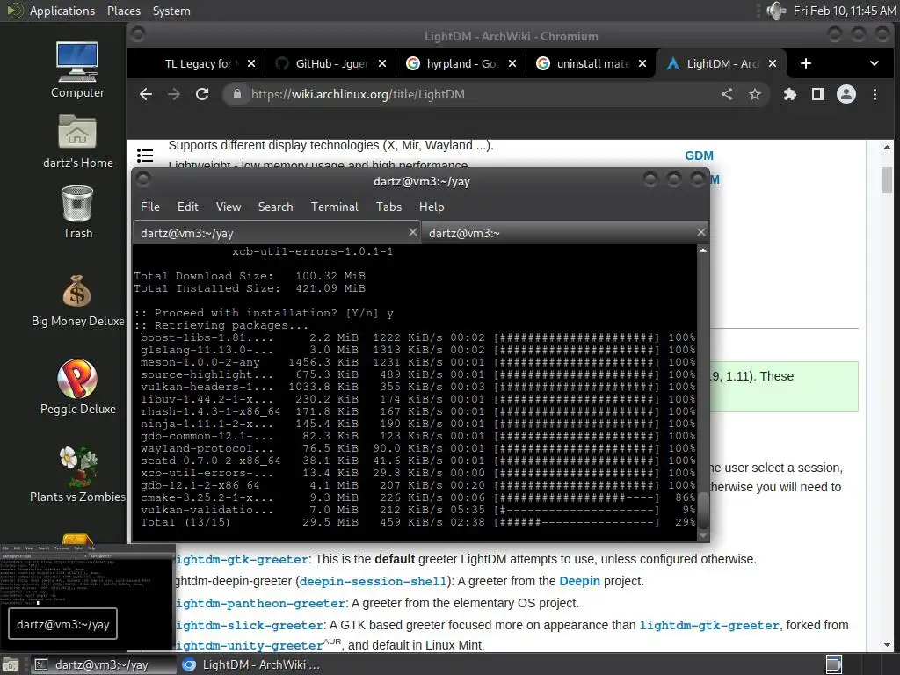Select LightDM - ArchWiki taskbar button
The width and height of the screenshot is (900, 675).
coord(252,664)
